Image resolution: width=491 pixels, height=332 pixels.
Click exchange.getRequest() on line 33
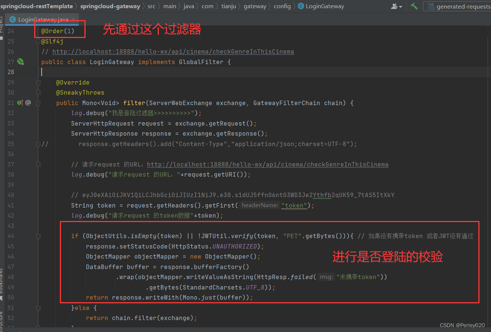point(214,123)
